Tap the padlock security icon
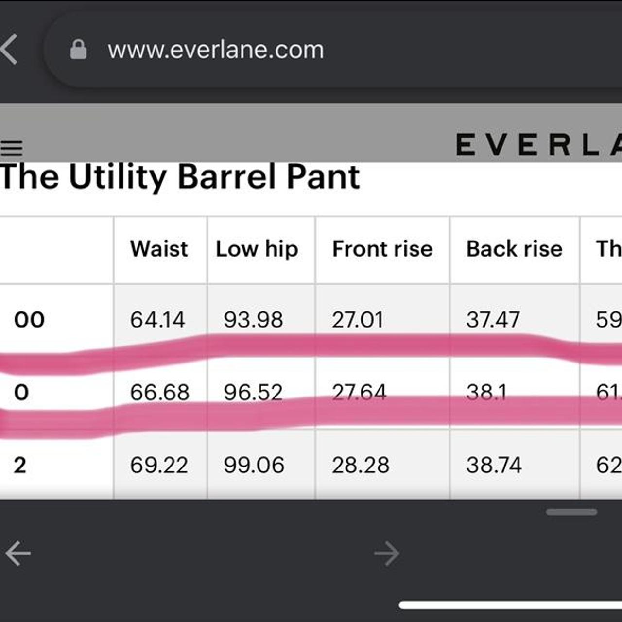Image resolution: width=622 pixels, height=622 pixels. [x=78, y=50]
